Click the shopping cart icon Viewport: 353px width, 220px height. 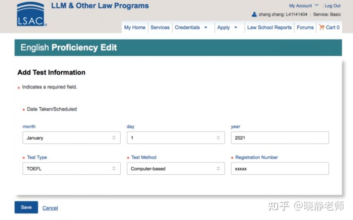pyautogui.click(x=322, y=27)
